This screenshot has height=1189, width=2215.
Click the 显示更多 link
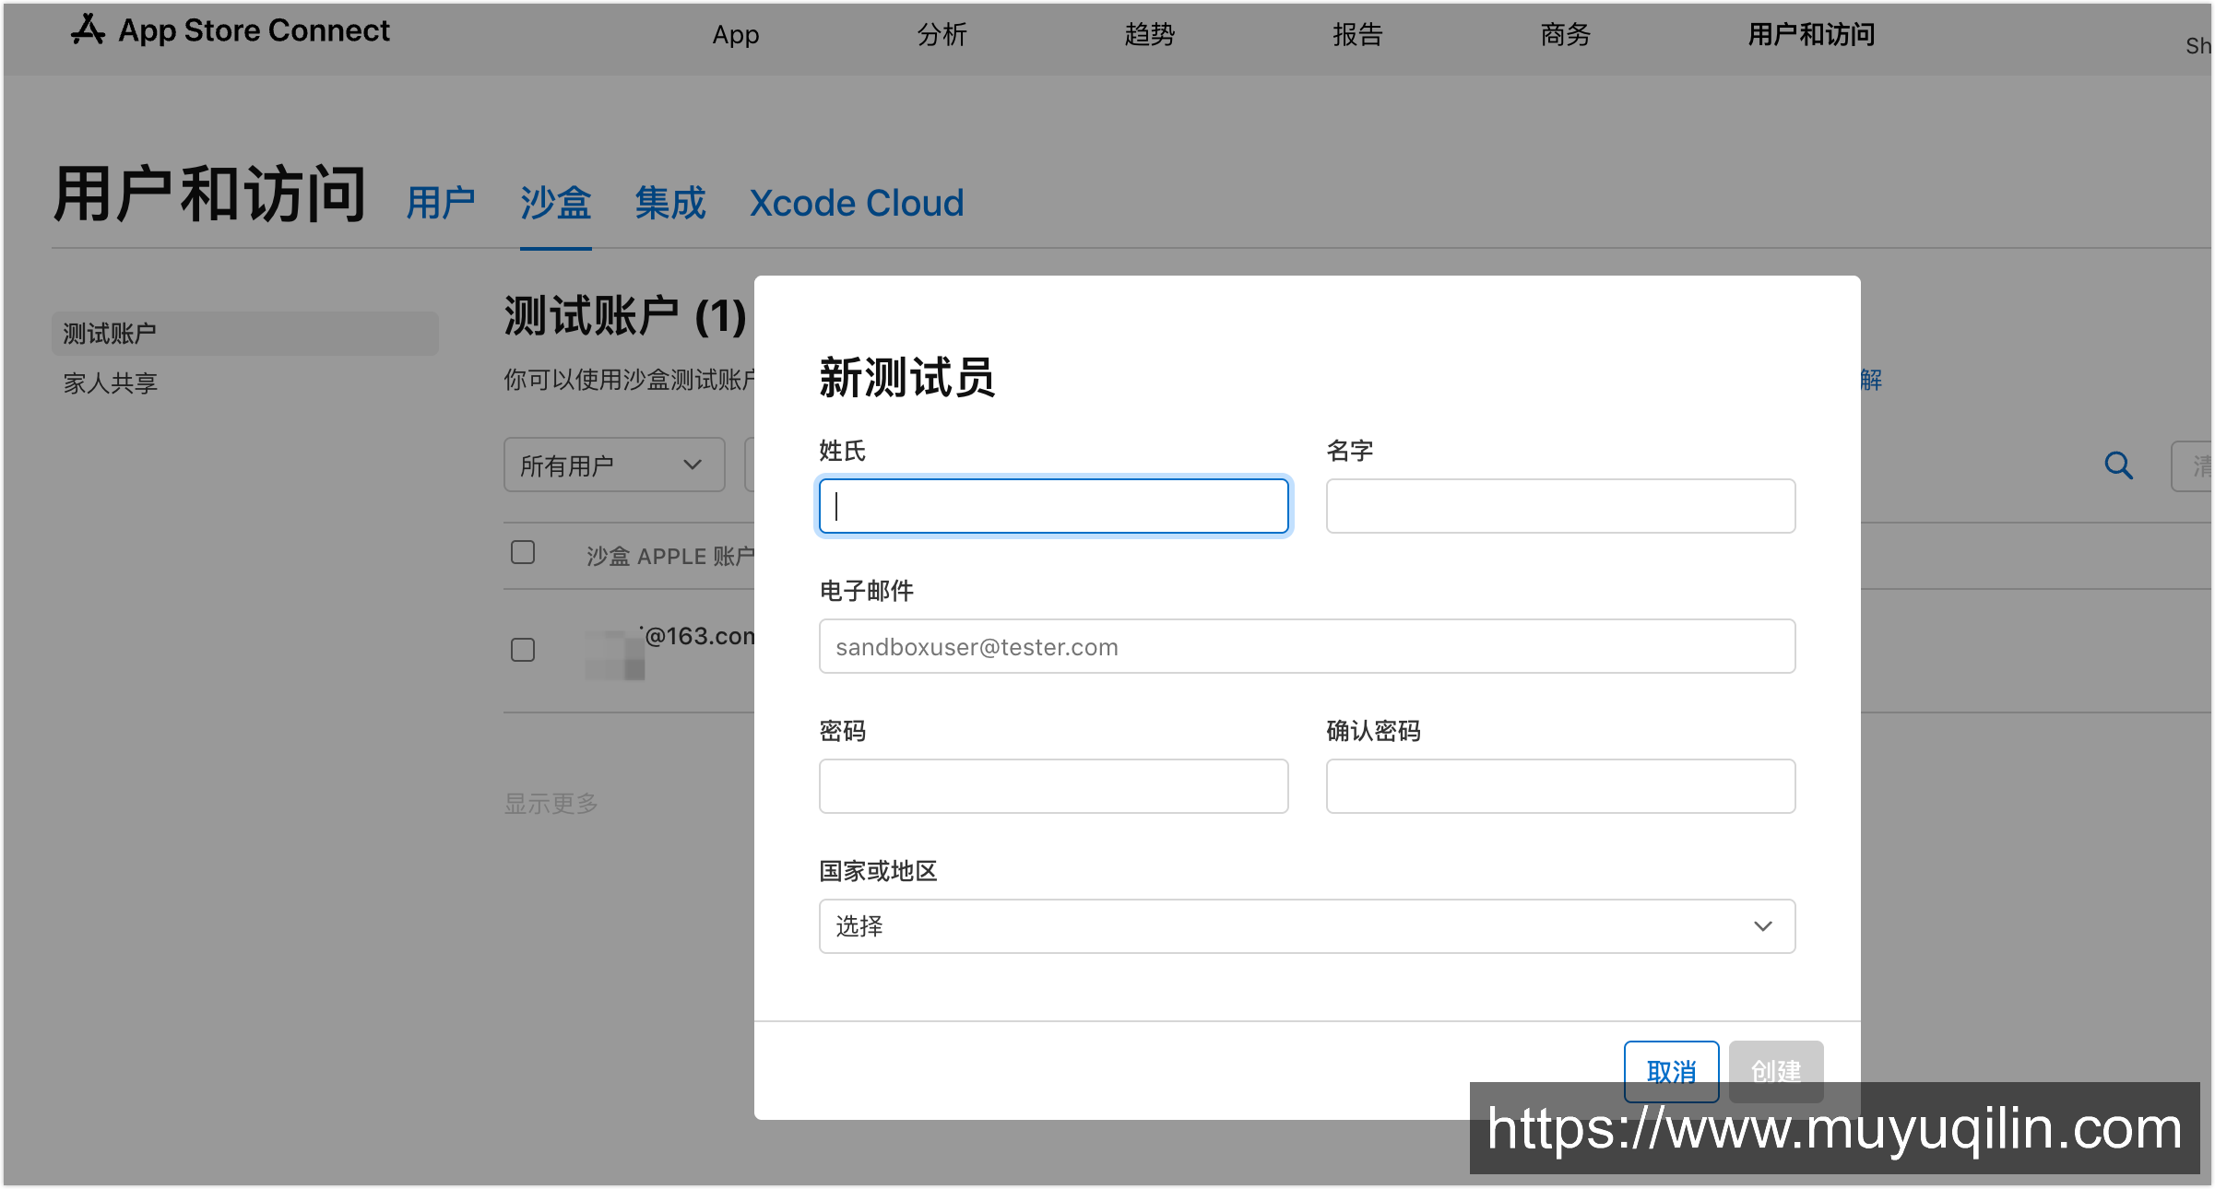(551, 804)
